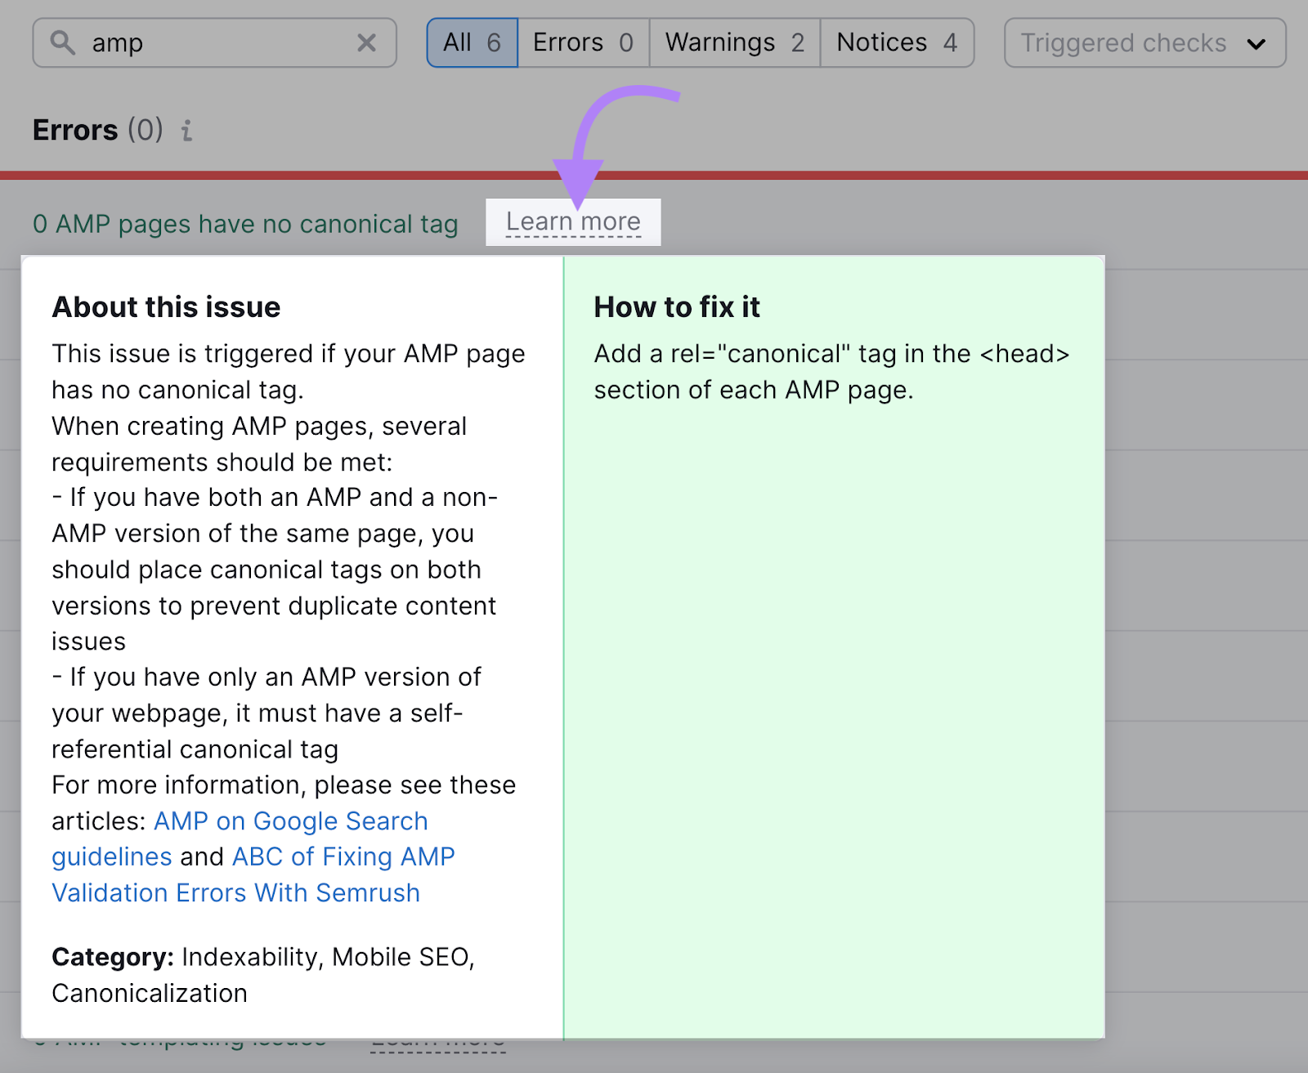
Task: Click the info icon next to Errors (0)
Action: click(186, 131)
